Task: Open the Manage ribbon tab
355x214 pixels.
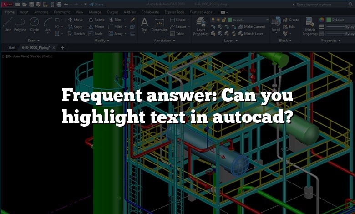Action: [95, 12]
